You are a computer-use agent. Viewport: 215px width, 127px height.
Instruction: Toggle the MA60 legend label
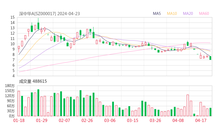click(x=204, y=14)
